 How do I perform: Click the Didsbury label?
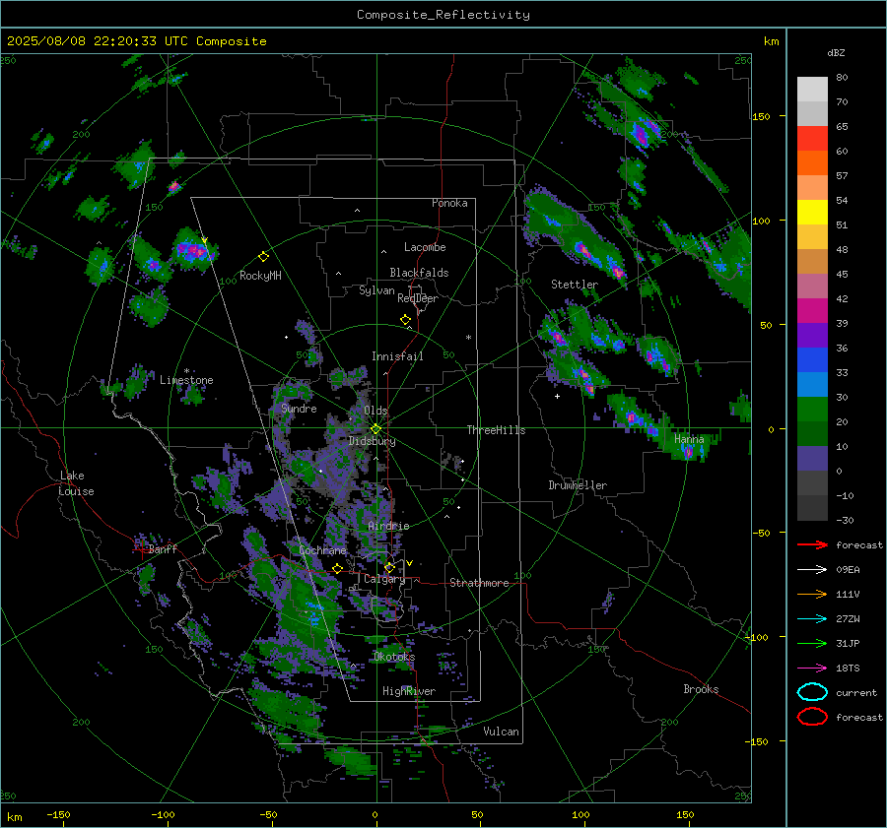pyautogui.click(x=372, y=441)
